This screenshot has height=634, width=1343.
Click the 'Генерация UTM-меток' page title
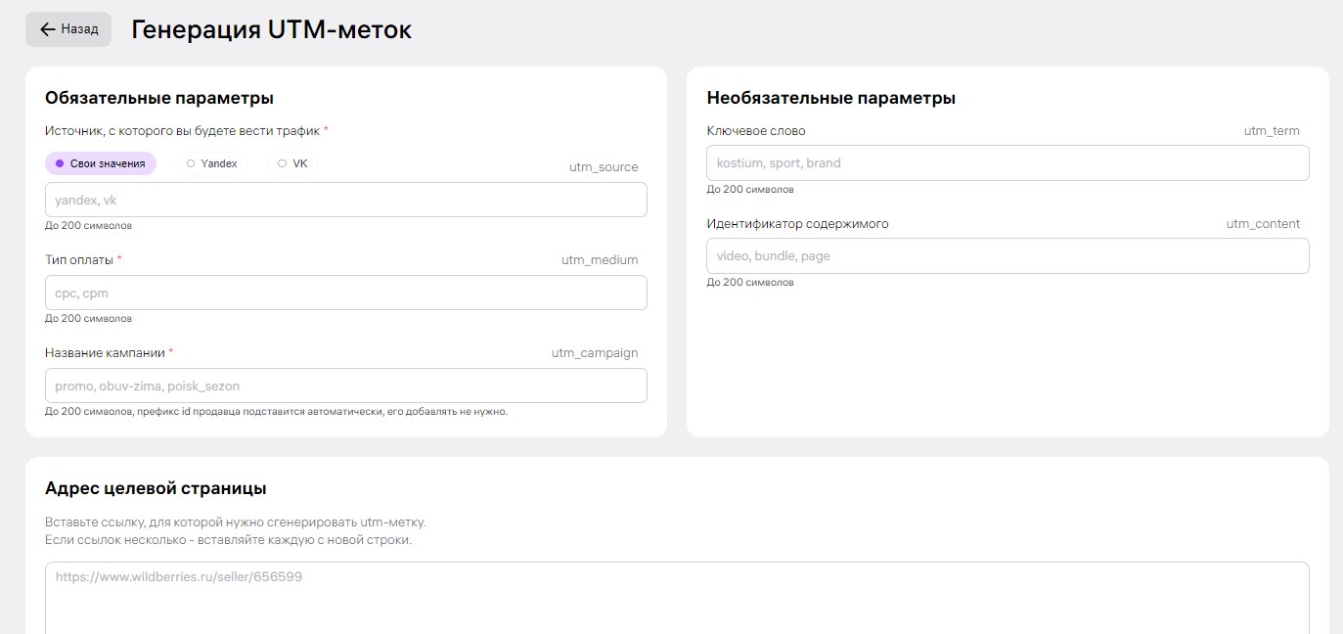point(271,30)
